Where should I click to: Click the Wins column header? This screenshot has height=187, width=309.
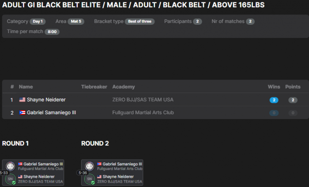coord(274,87)
